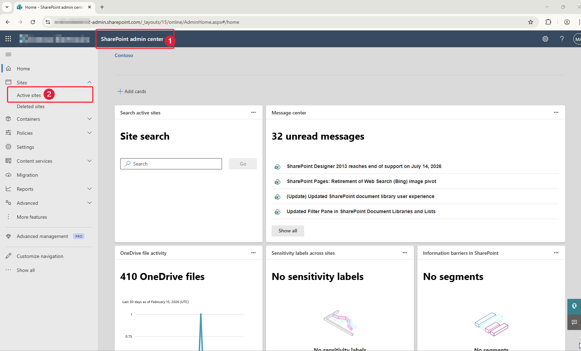Collapse the Sites navigation group
Image resolution: width=581 pixels, height=351 pixels.
(89, 82)
